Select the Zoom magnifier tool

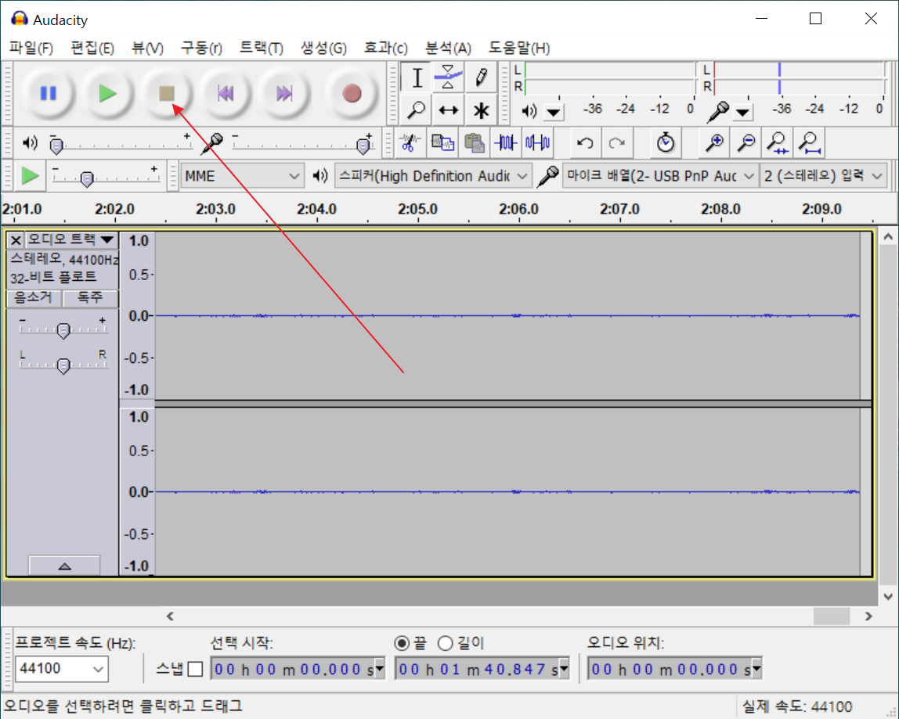[x=417, y=110]
